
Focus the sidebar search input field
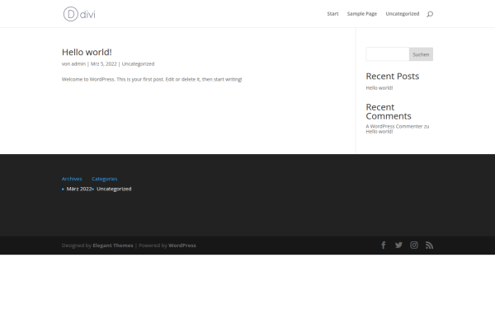point(388,54)
